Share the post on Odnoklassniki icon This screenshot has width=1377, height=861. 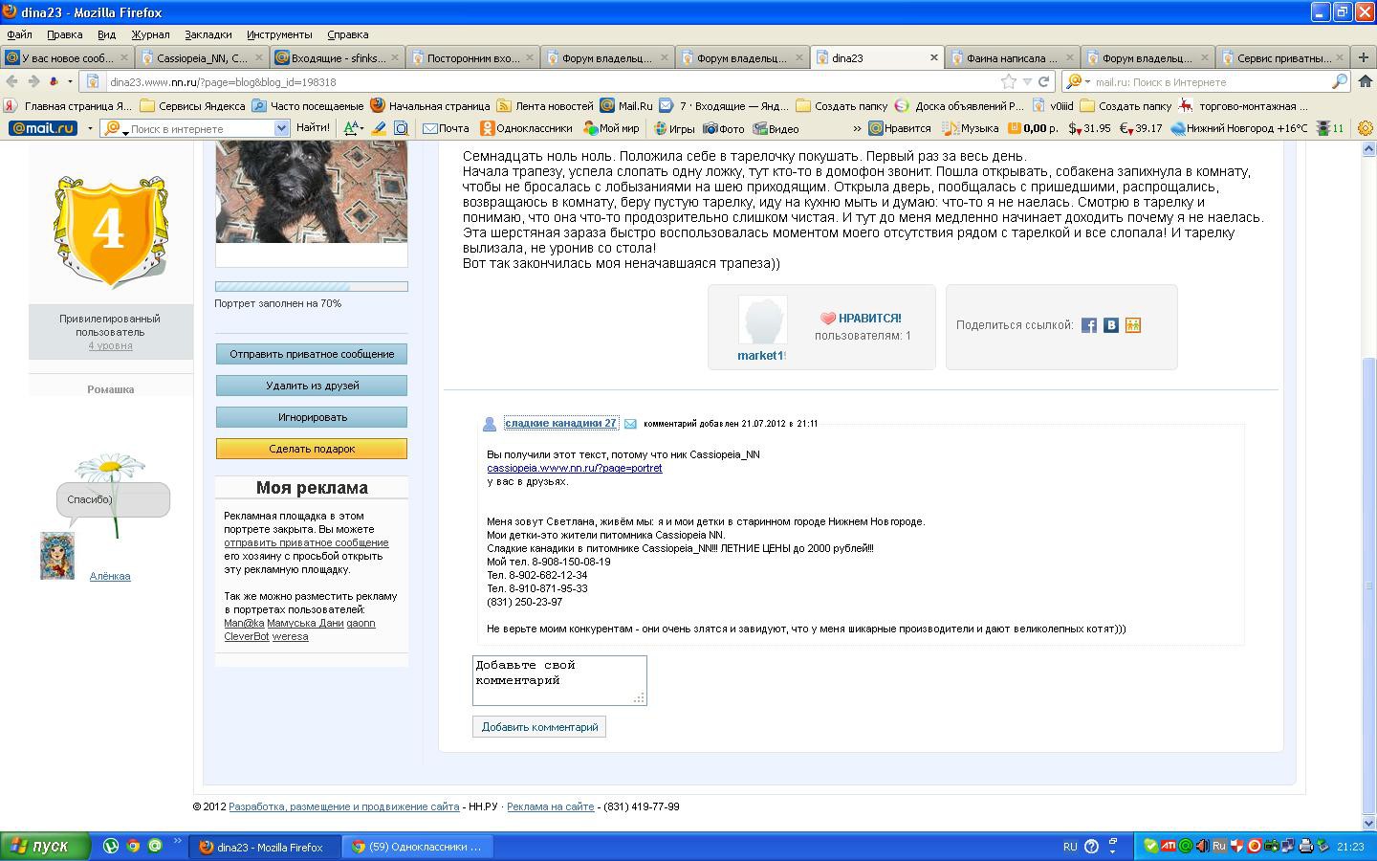point(1133,325)
